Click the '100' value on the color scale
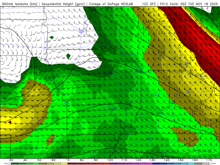Viewport: 220px width, 165px height. 110,160
